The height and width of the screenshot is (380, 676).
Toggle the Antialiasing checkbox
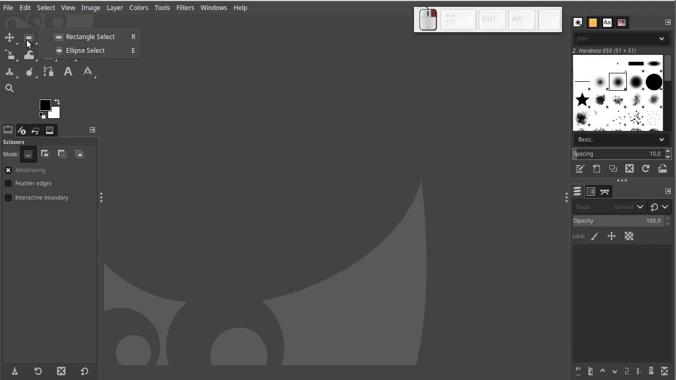point(8,170)
